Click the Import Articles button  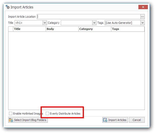tap(115, 120)
